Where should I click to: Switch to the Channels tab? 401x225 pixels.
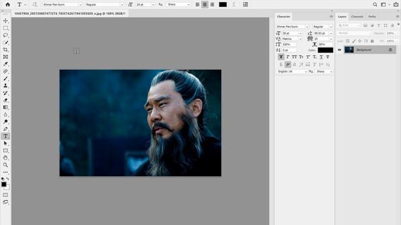(357, 17)
